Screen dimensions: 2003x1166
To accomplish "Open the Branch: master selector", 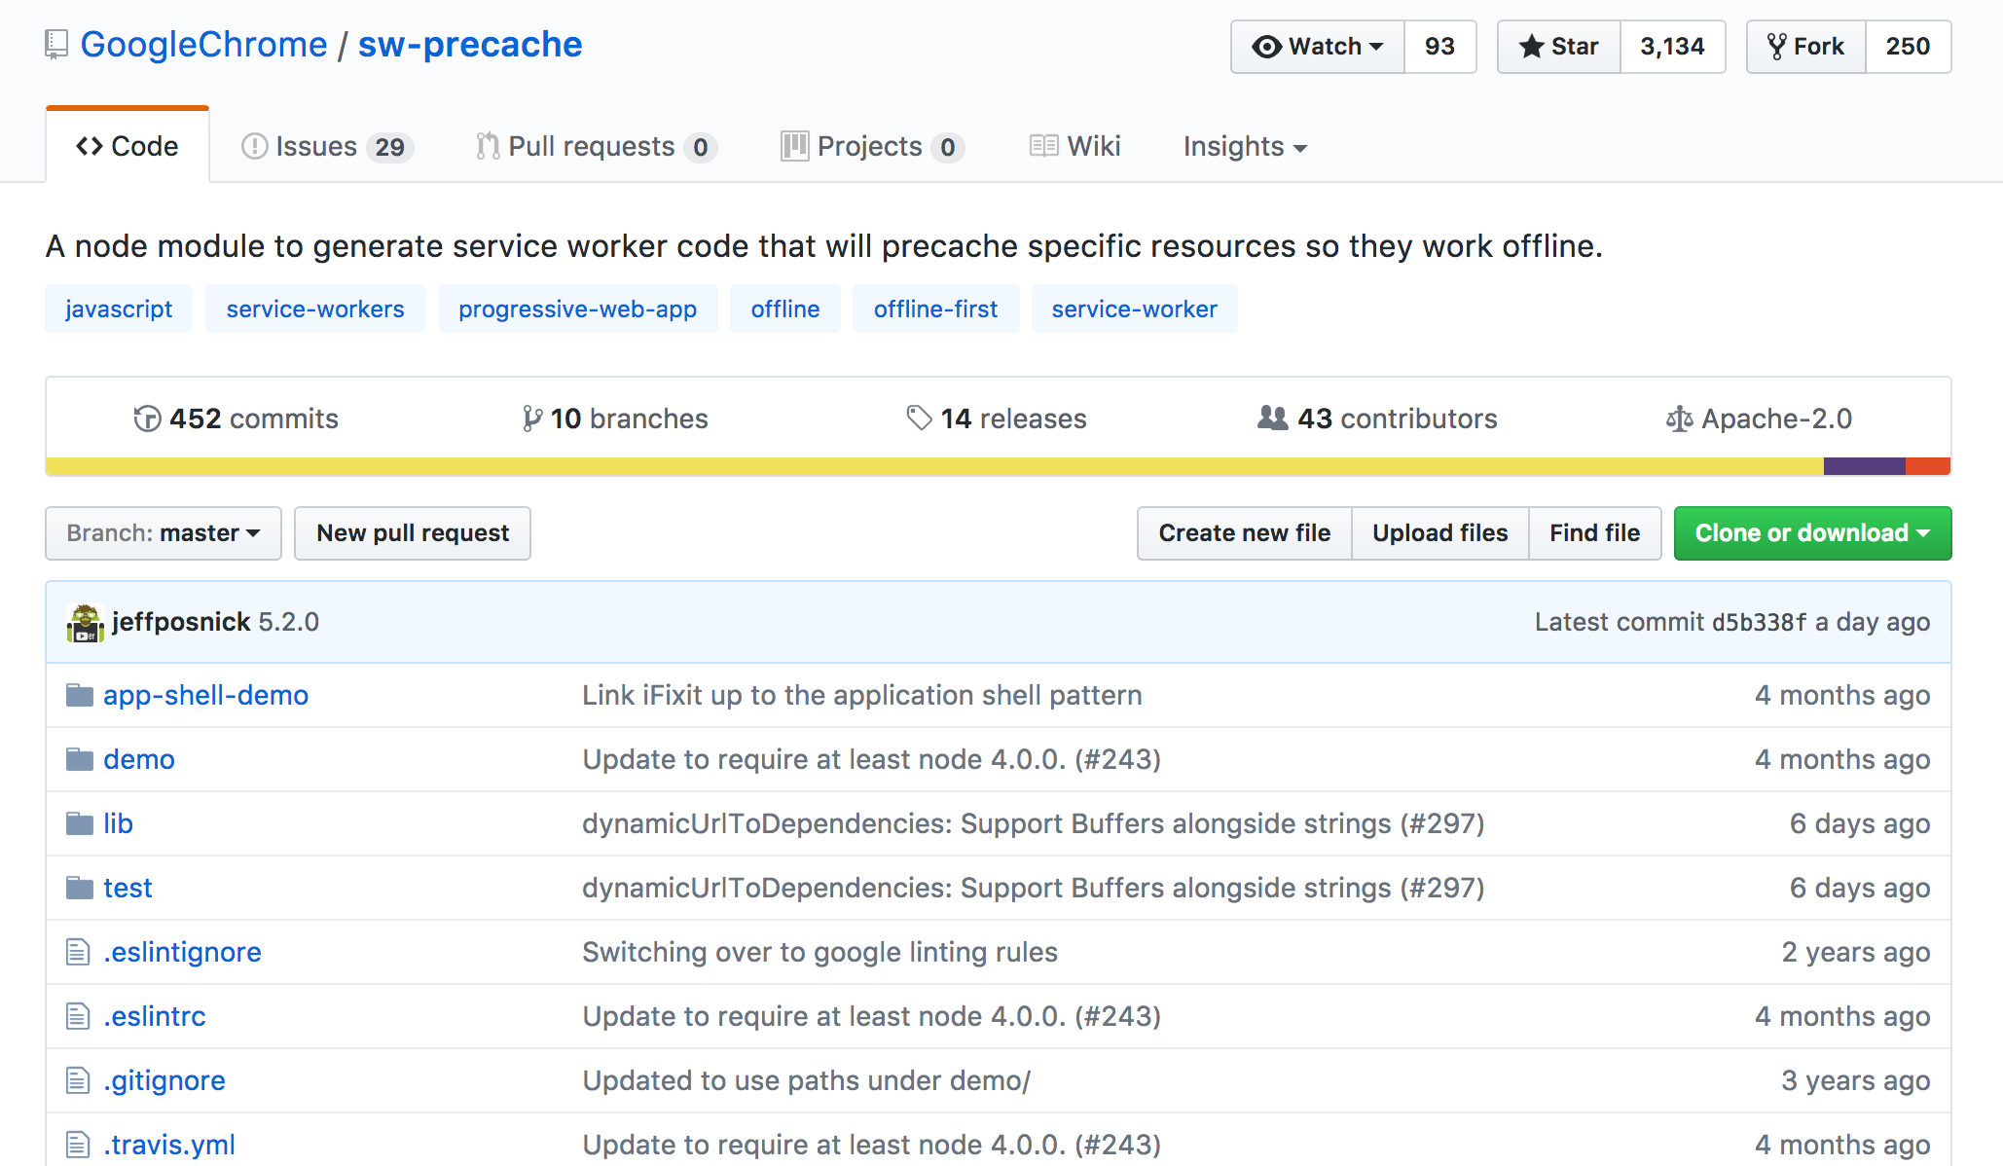I will pos(164,533).
